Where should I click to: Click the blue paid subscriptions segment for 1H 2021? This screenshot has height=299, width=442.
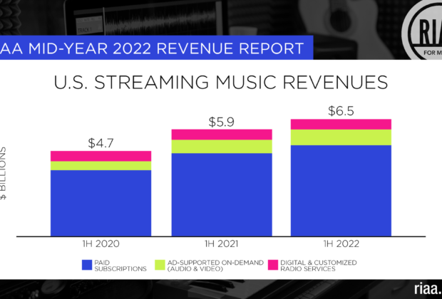pos(222,195)
